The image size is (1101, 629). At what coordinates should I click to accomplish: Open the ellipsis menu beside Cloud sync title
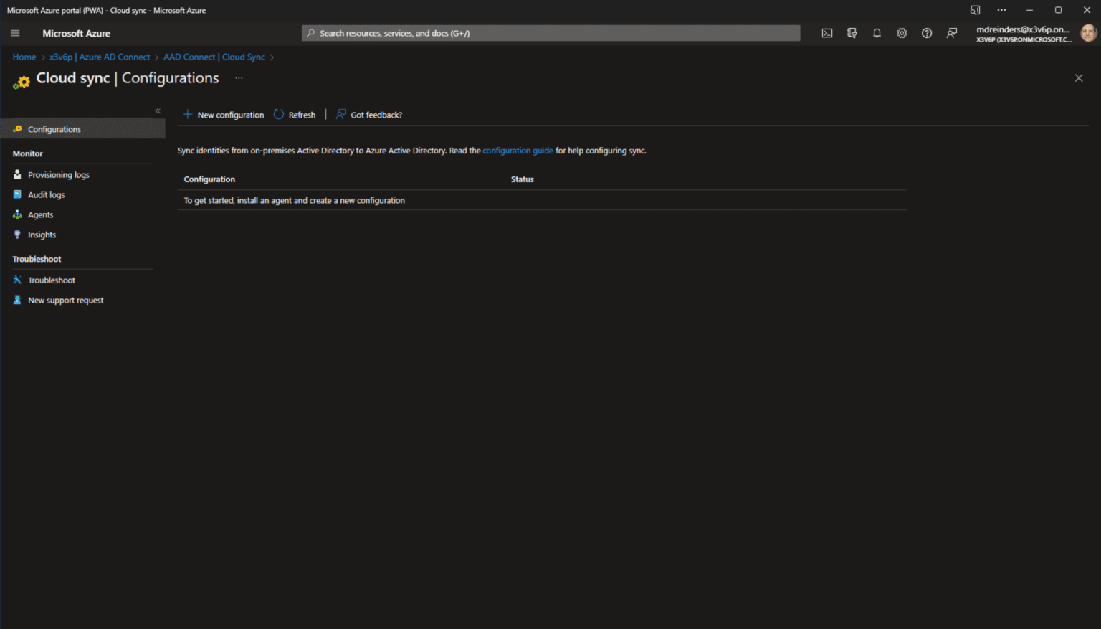(239, 78)
